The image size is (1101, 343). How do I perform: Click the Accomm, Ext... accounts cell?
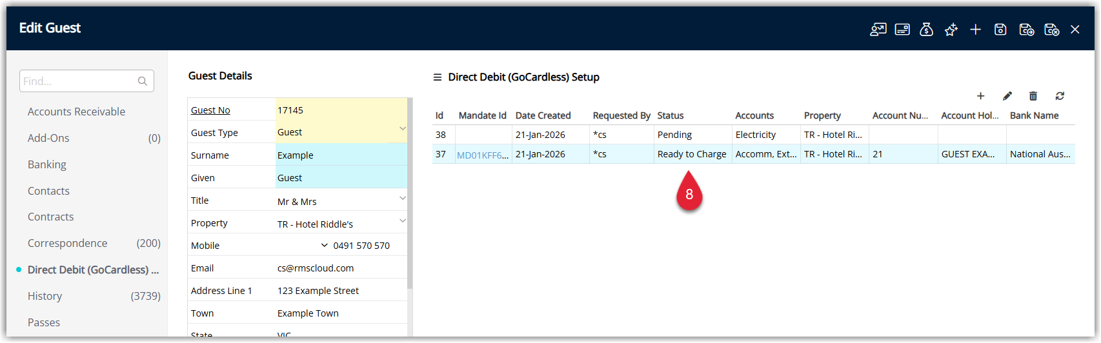tap(766, 154)
